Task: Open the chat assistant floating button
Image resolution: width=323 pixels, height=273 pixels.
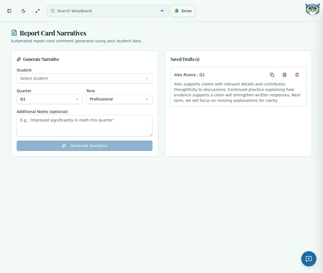Action: coord(309,259)
